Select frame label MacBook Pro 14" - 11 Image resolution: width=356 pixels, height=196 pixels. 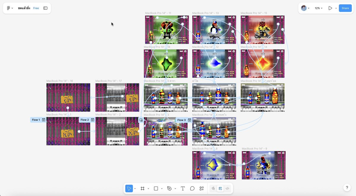[158, 13]
